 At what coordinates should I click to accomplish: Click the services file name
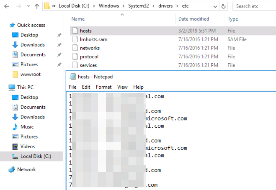click(89, 65)
